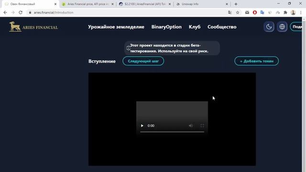306x172 pixels.
Task: Close the Aries Financial price tab
Action: (x=113, y=4)
